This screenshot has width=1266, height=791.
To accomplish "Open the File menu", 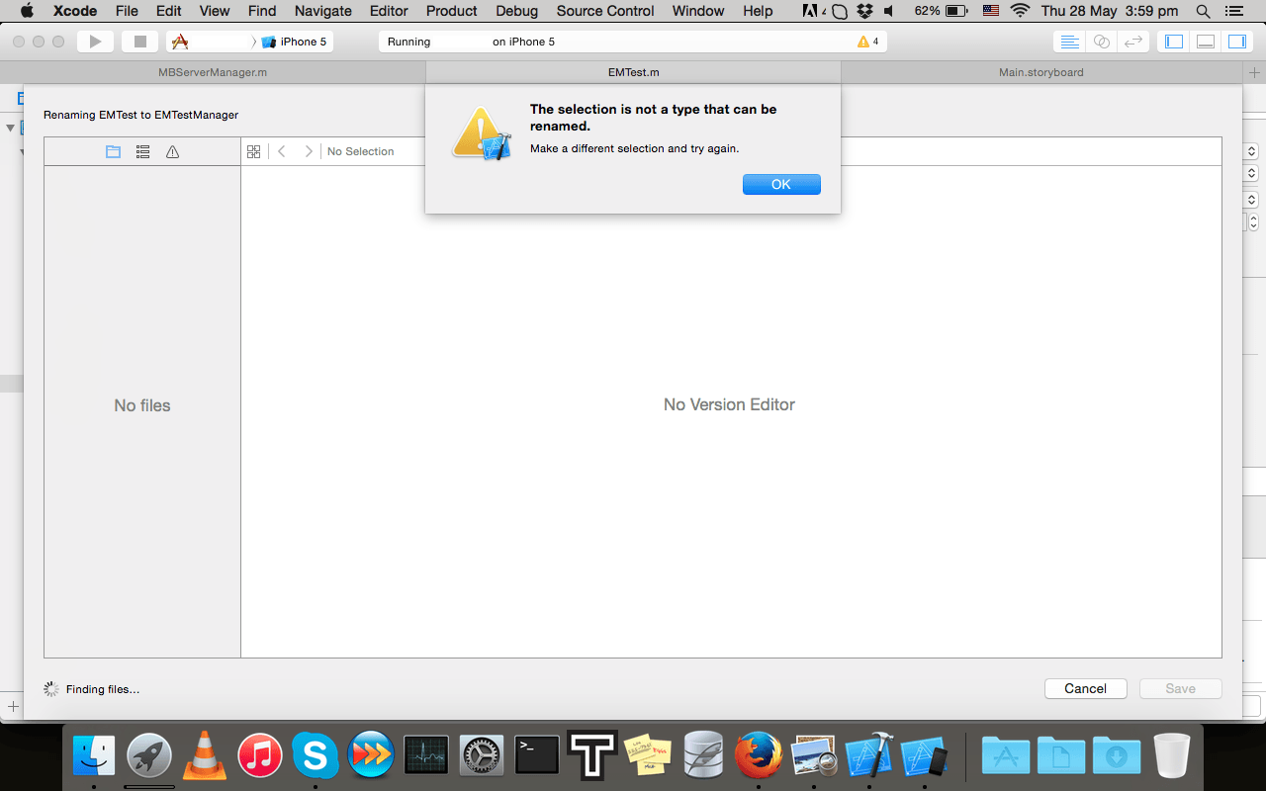I will point(127,11).
